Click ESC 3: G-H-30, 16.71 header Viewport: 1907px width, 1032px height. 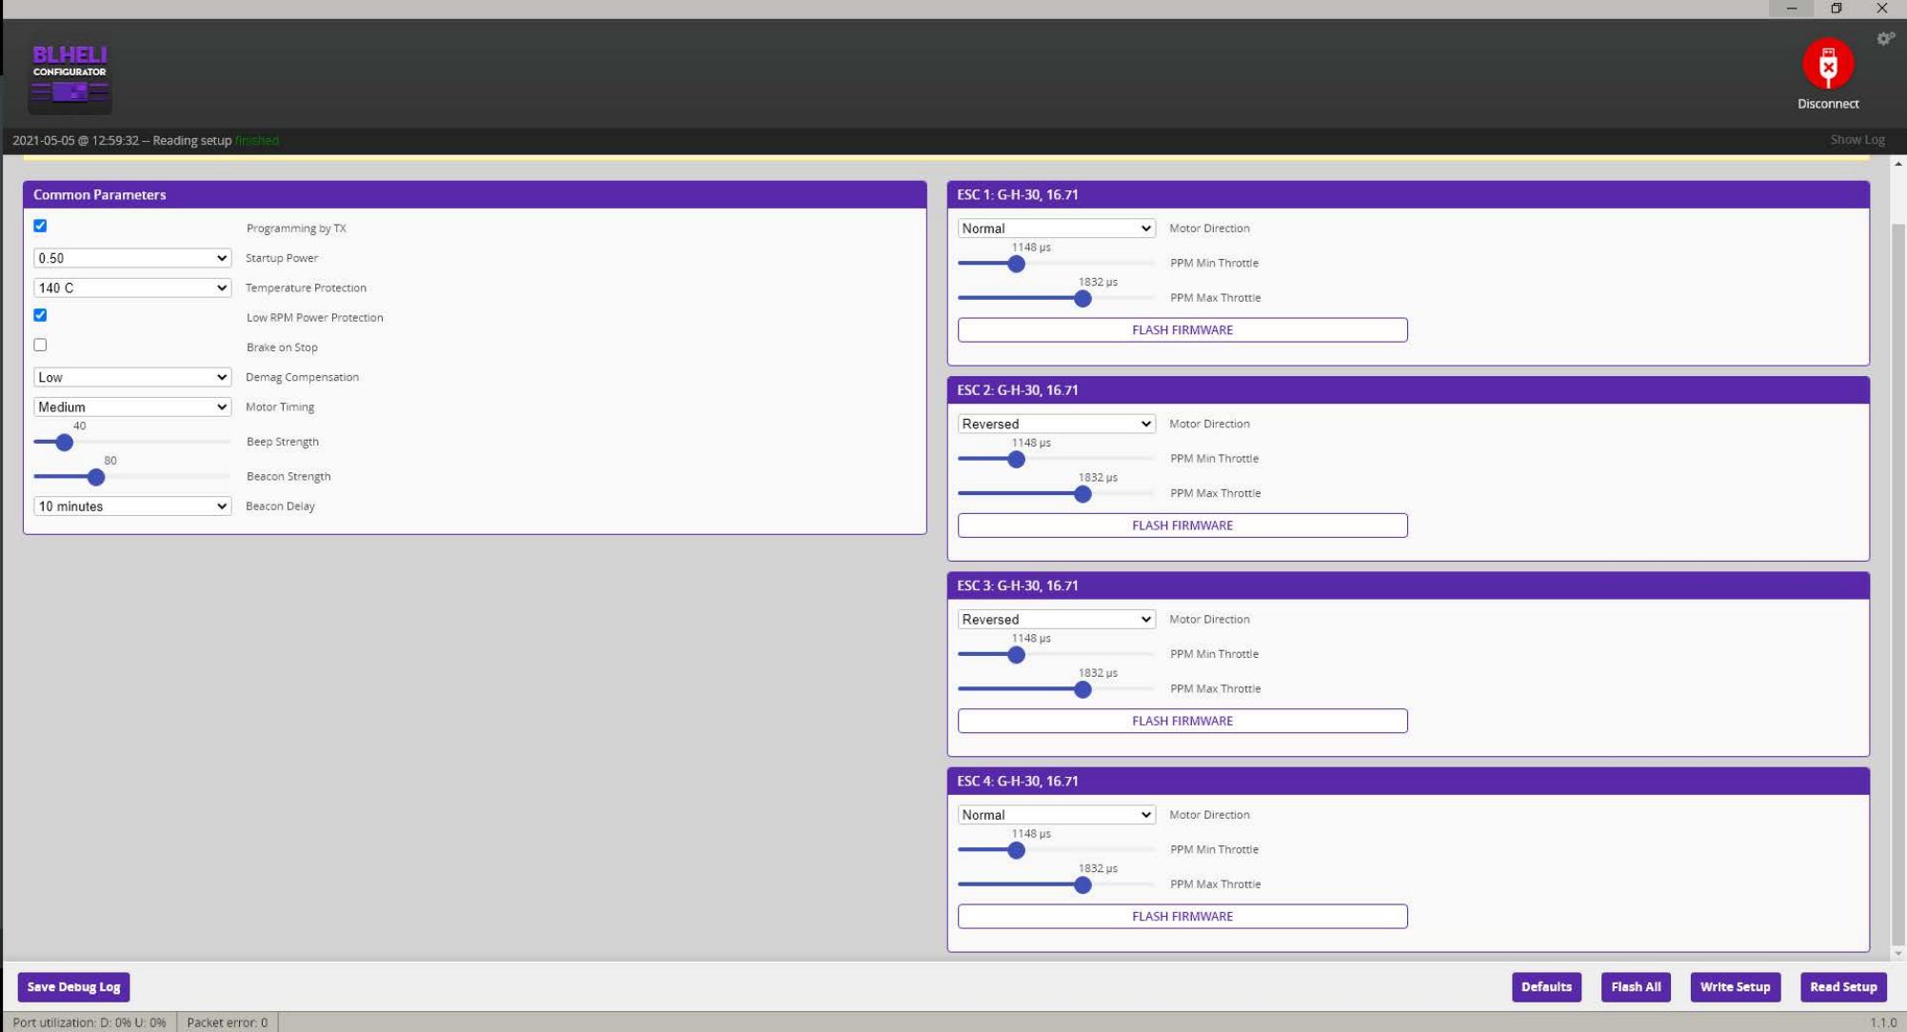(x=1408, y=585)
